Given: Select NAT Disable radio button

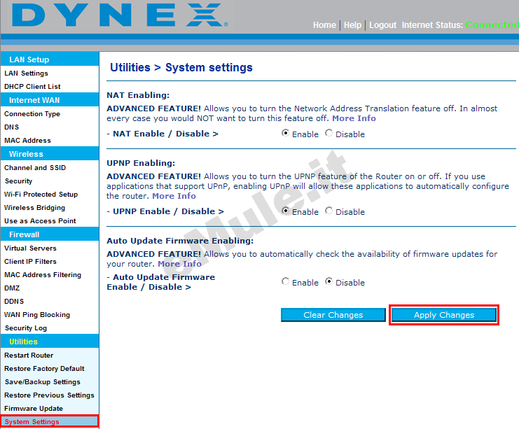Looking at the screenshot, I should click(328, 133).
